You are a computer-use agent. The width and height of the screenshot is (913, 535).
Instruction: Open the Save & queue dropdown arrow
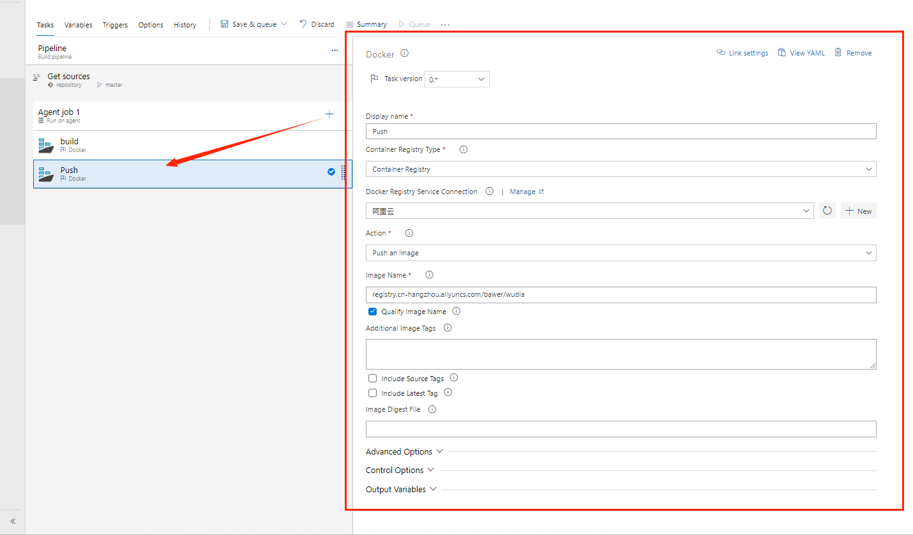[284, 24]
